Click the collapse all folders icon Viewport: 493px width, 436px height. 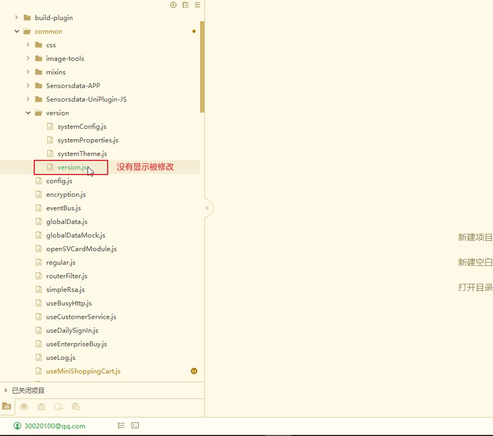185,5
